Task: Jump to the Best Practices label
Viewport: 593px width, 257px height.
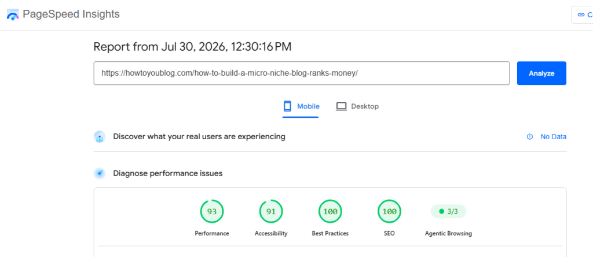Action: point(330,233)
